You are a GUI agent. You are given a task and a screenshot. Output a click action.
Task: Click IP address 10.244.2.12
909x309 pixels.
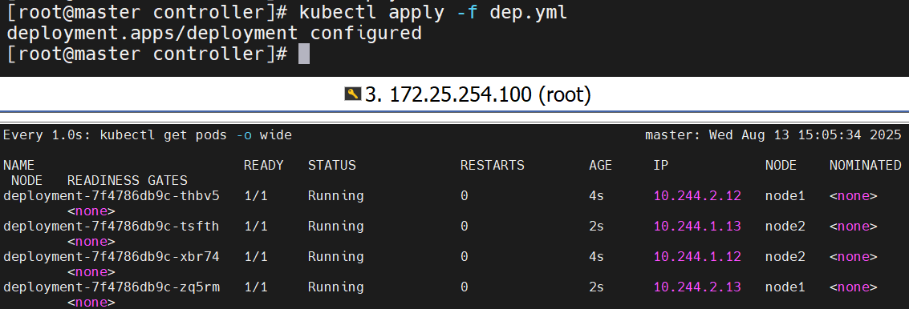pos(697,195)
